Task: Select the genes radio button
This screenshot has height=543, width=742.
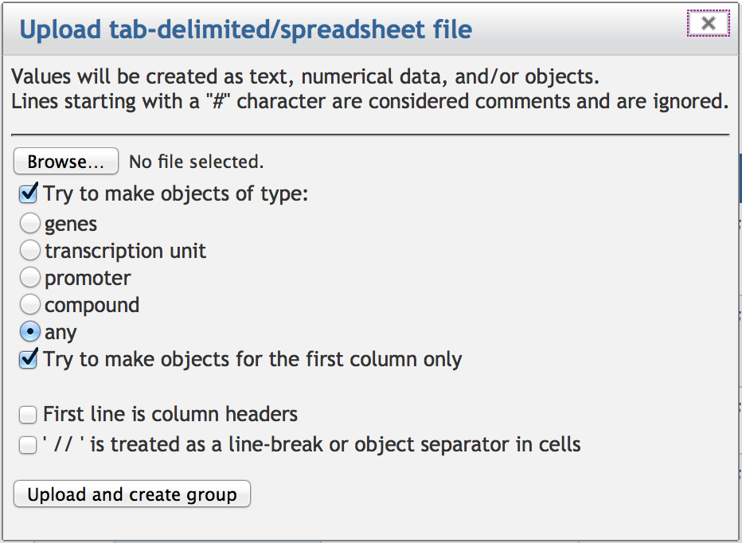Action: (x=29, y=224)
